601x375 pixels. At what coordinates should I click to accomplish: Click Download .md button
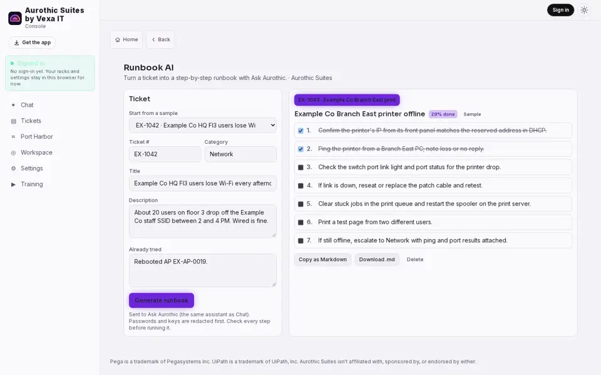[x=377, y=259]
